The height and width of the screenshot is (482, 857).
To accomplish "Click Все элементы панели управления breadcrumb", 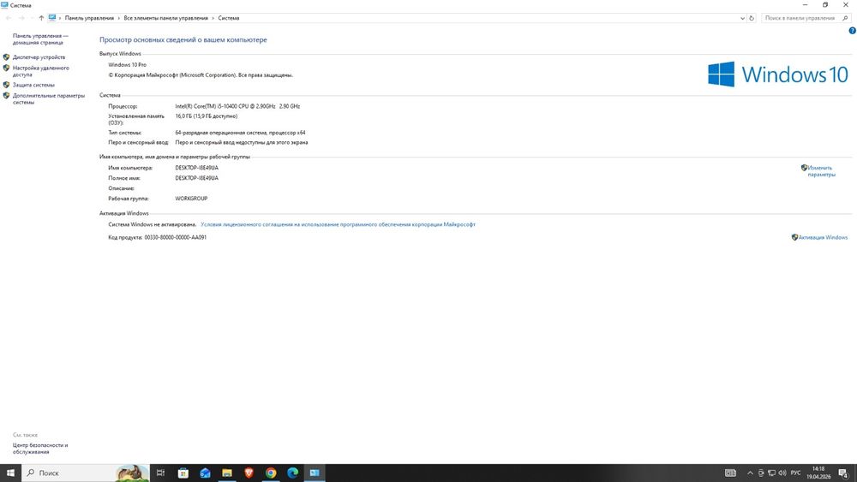I will click(165, 18).
